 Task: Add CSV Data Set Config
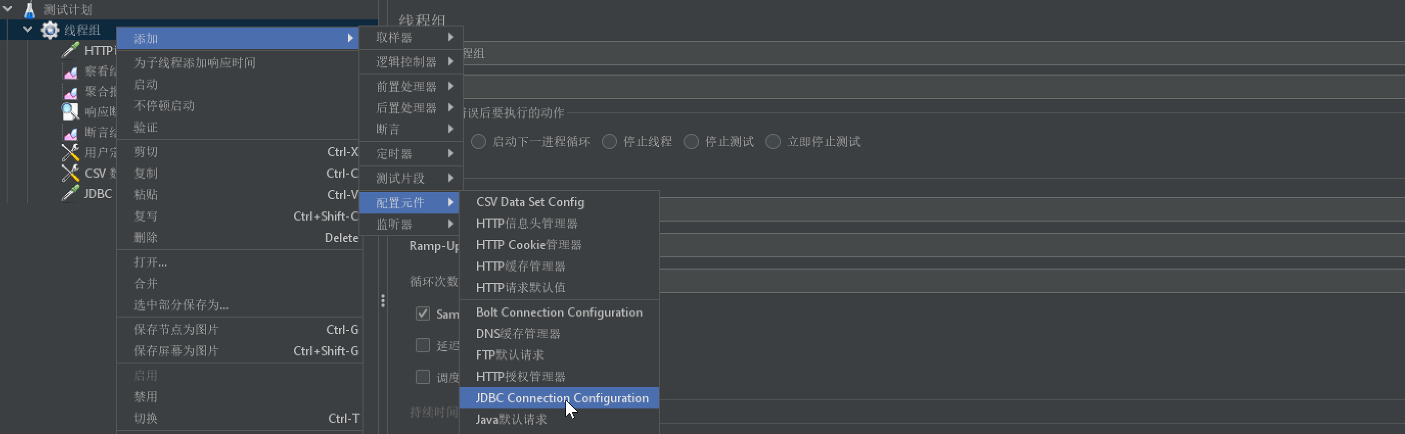(x=560, y=202)
